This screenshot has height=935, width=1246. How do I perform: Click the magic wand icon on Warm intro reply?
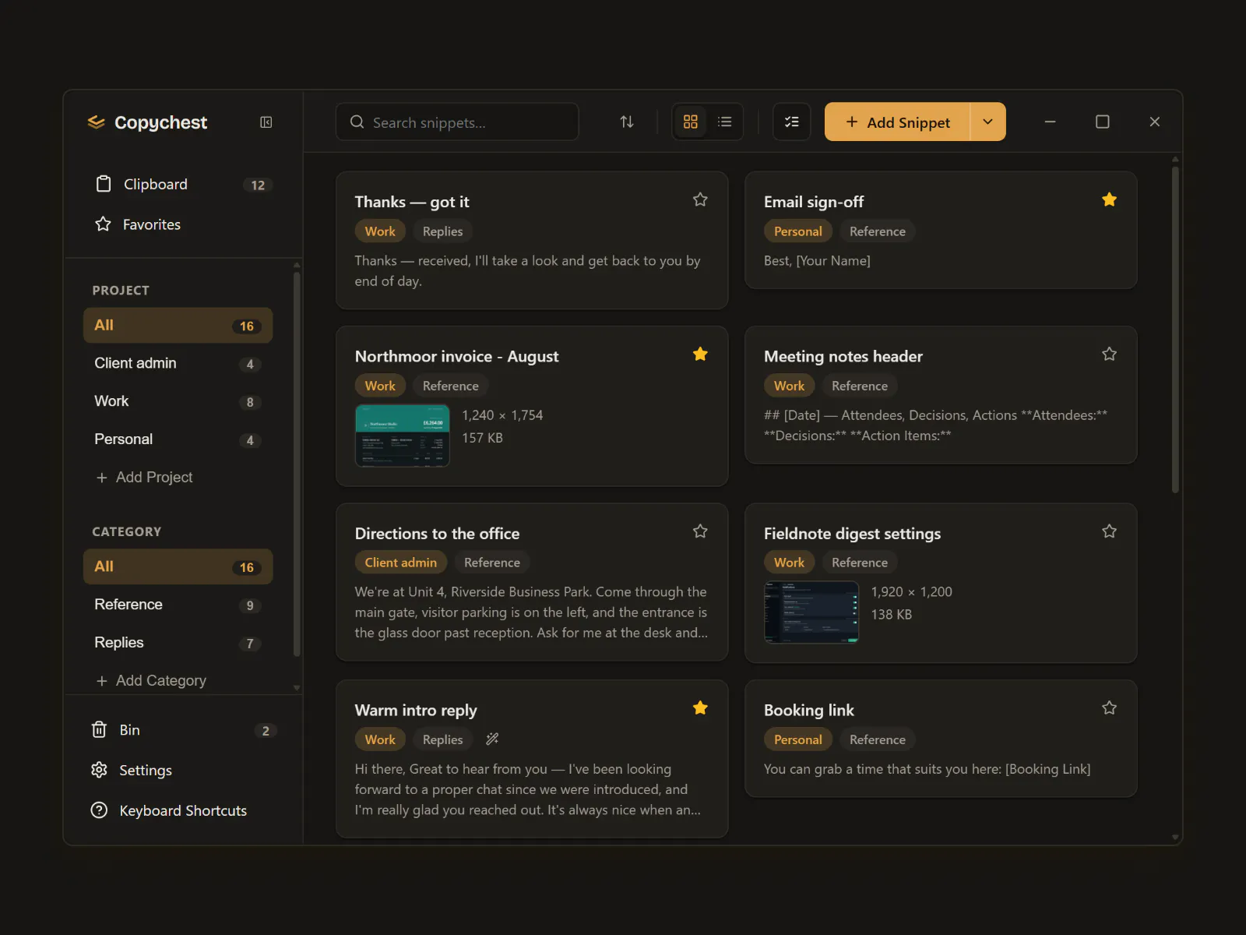(x=492, y=739)
